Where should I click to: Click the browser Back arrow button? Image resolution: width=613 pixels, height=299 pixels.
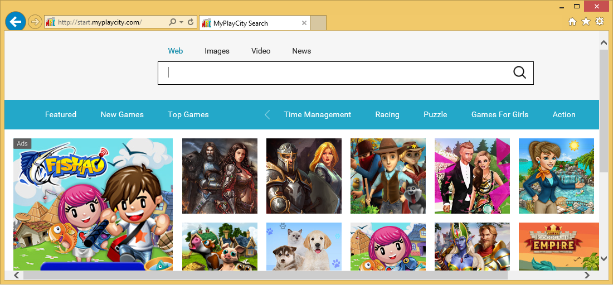coord(15,22)
